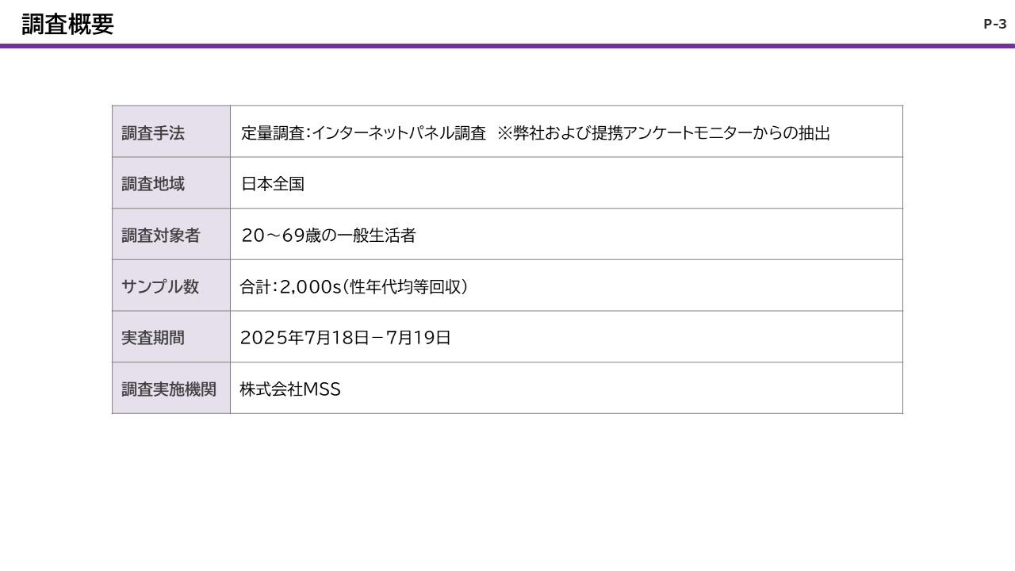Image resolution: width=1015 pixels, height=571 pixels.
Task: Select the 調査対象者 header cell
Action: tap(161, 236)
